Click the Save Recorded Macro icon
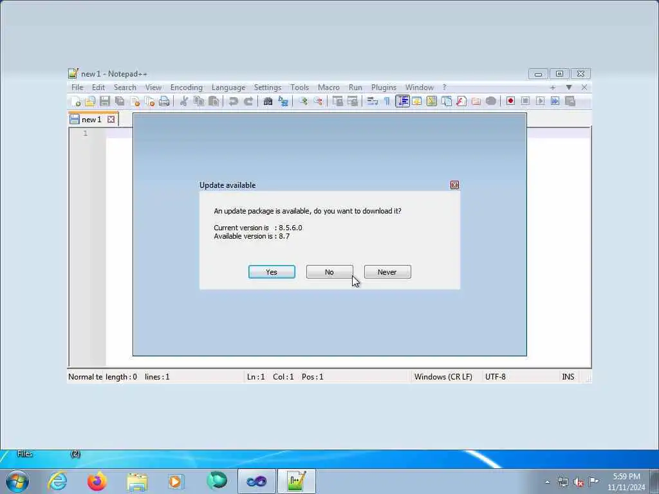 [x=570, y=101]
